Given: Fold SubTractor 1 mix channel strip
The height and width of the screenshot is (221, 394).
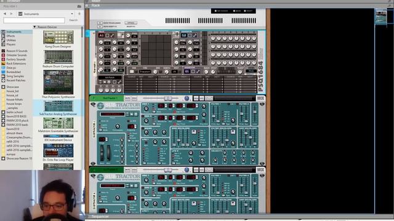Looking at the screenshot, I should 94,98.
